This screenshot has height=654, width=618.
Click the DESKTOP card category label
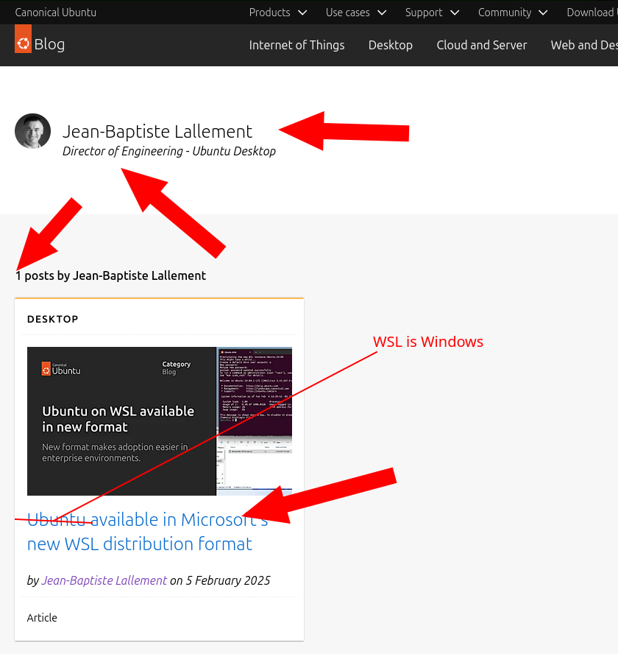click(53, 319)
